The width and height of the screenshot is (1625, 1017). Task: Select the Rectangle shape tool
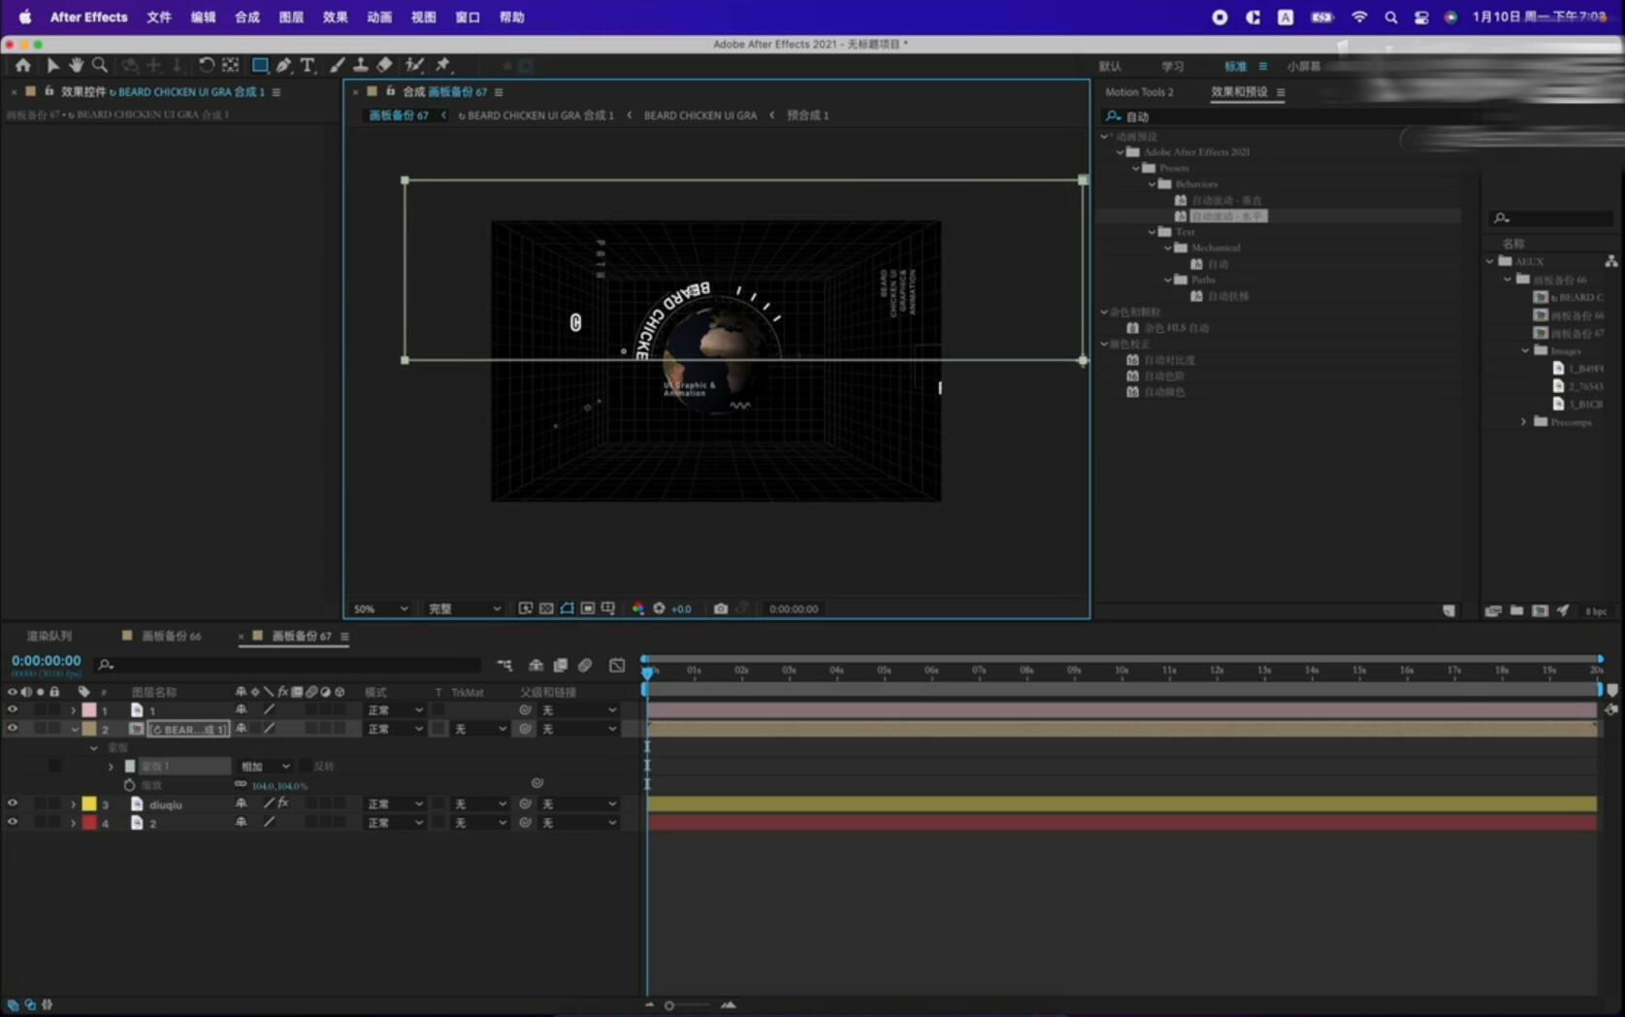point(260,65)
